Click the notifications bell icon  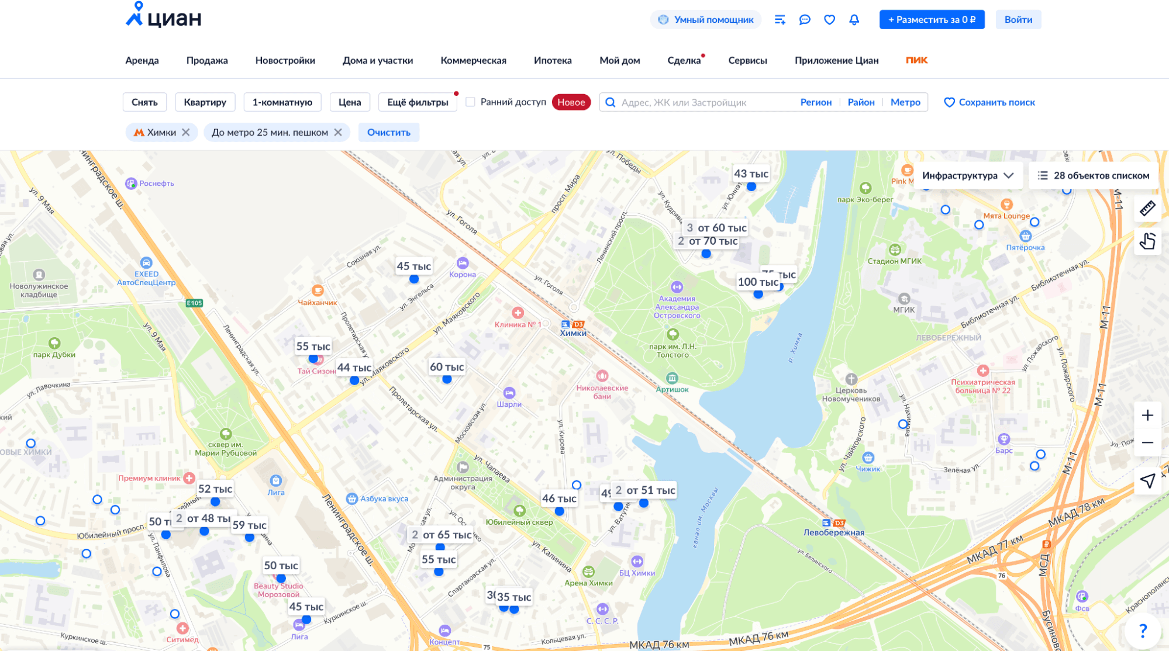click(x=854, y=20)
